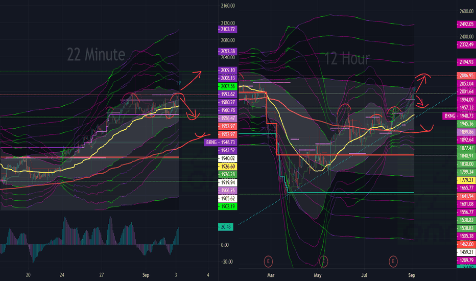
Task: Click the 0.00 oscillator axis value
Action: [225, 245]
